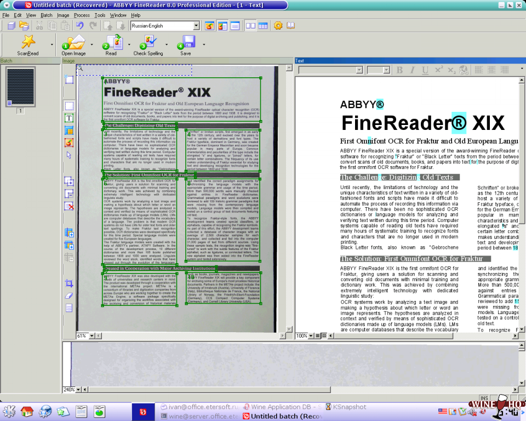Click the ScanRead wizard star icon

coord(27,42)
